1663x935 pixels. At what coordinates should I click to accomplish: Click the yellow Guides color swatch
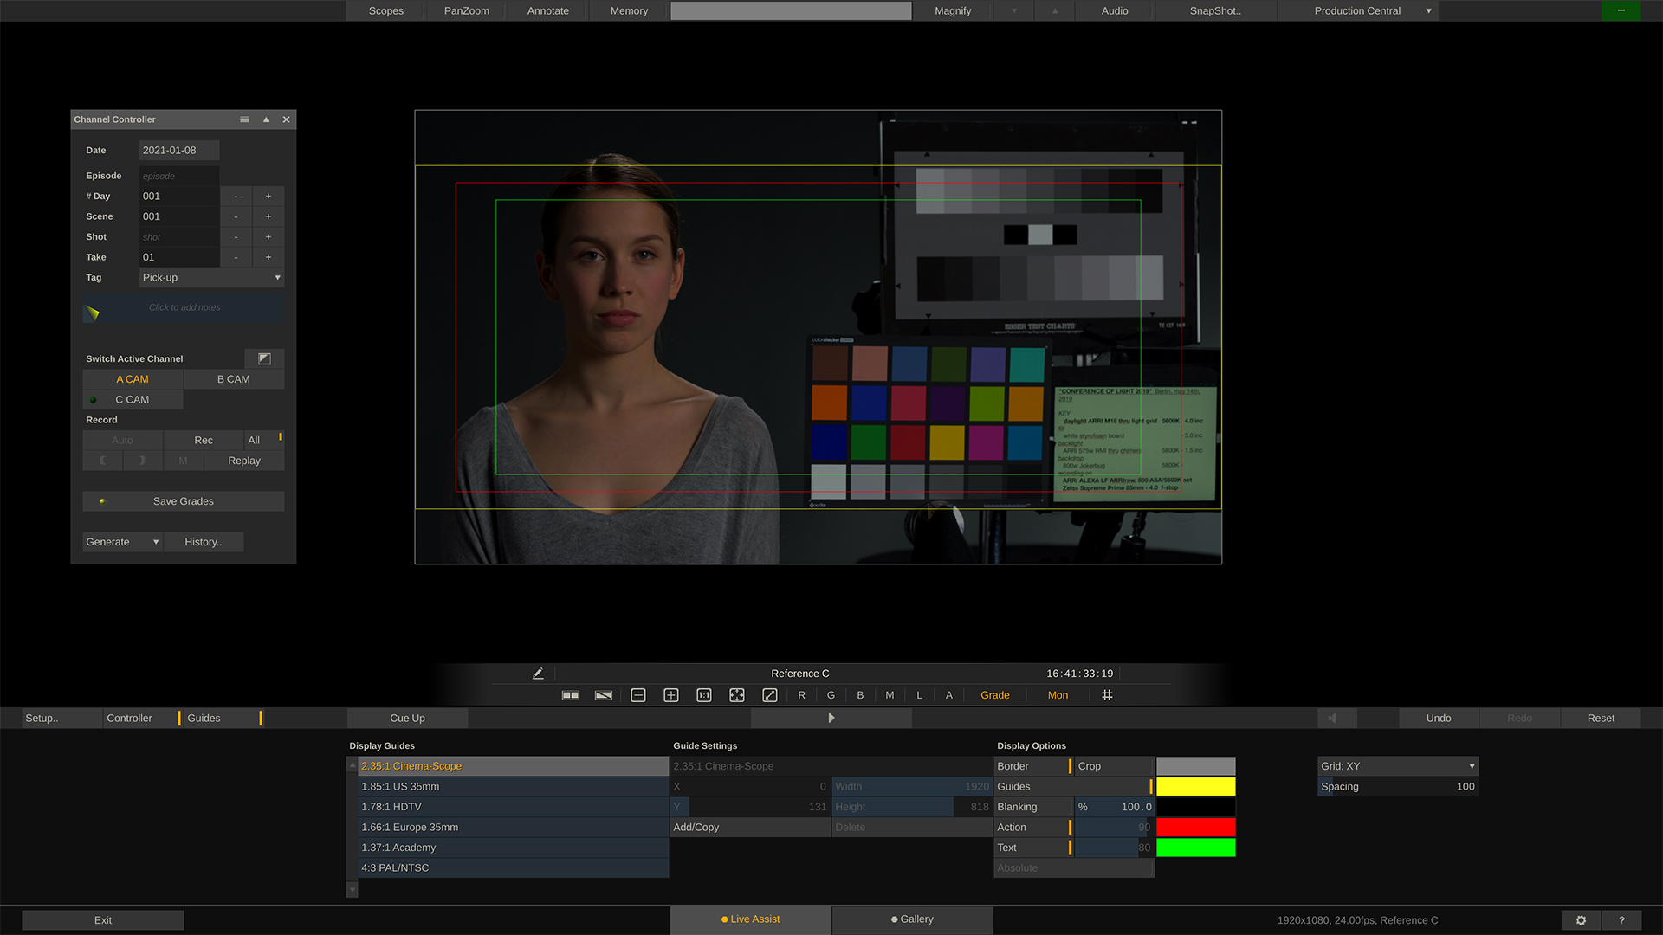coord(1195,786)
